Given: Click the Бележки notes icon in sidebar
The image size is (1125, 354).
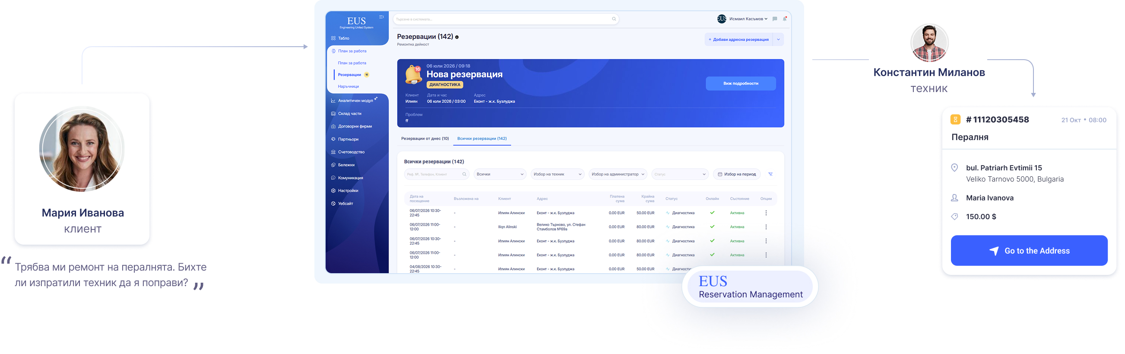Looking at the screenshot, I should (333, 165).
